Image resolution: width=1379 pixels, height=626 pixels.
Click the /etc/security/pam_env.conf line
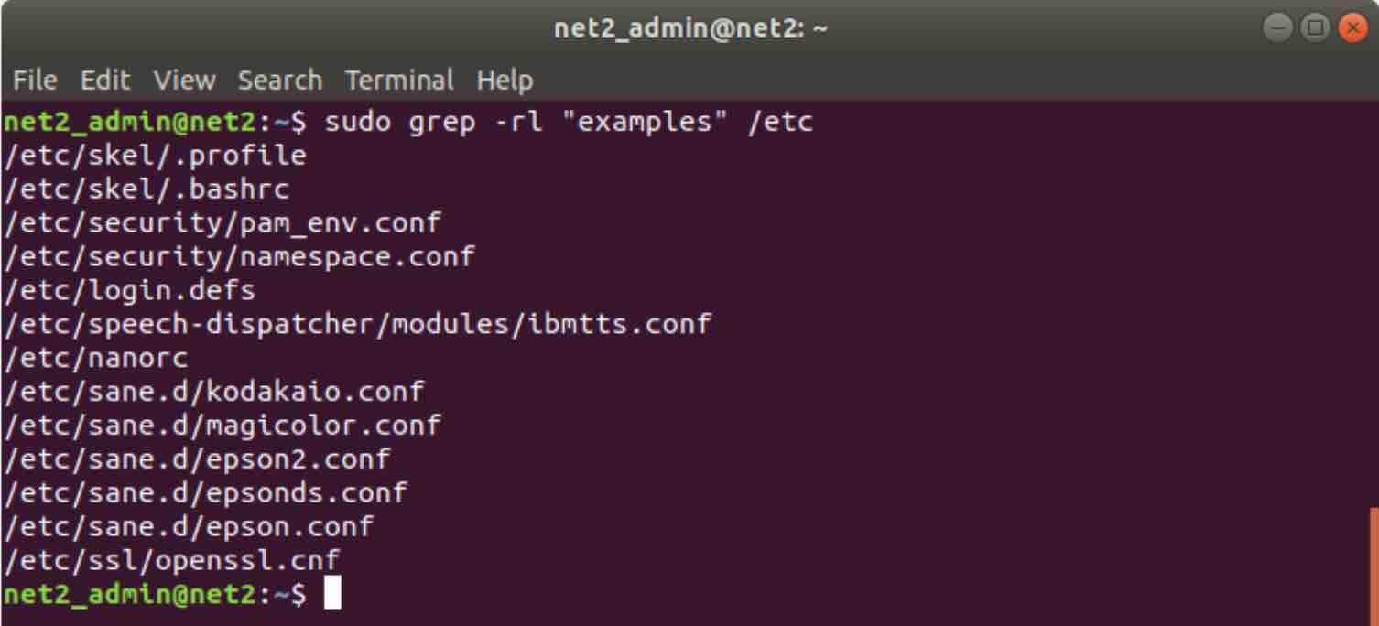point(220,222)
